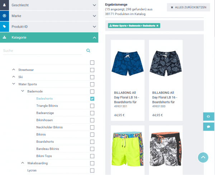Select the Bandeau Bikinis category label
This screenshot has height=175, width=215.
[x=48, y=149]
